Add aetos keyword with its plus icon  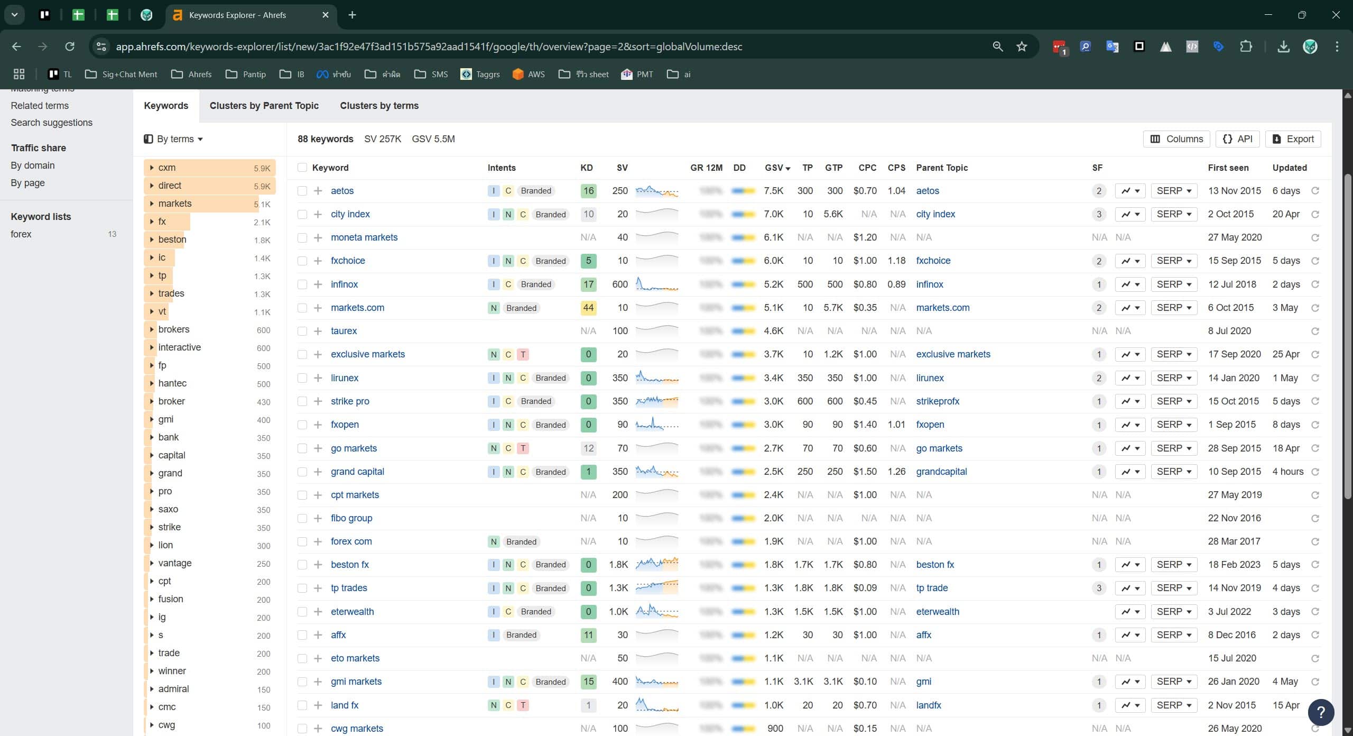click(318, 191)
